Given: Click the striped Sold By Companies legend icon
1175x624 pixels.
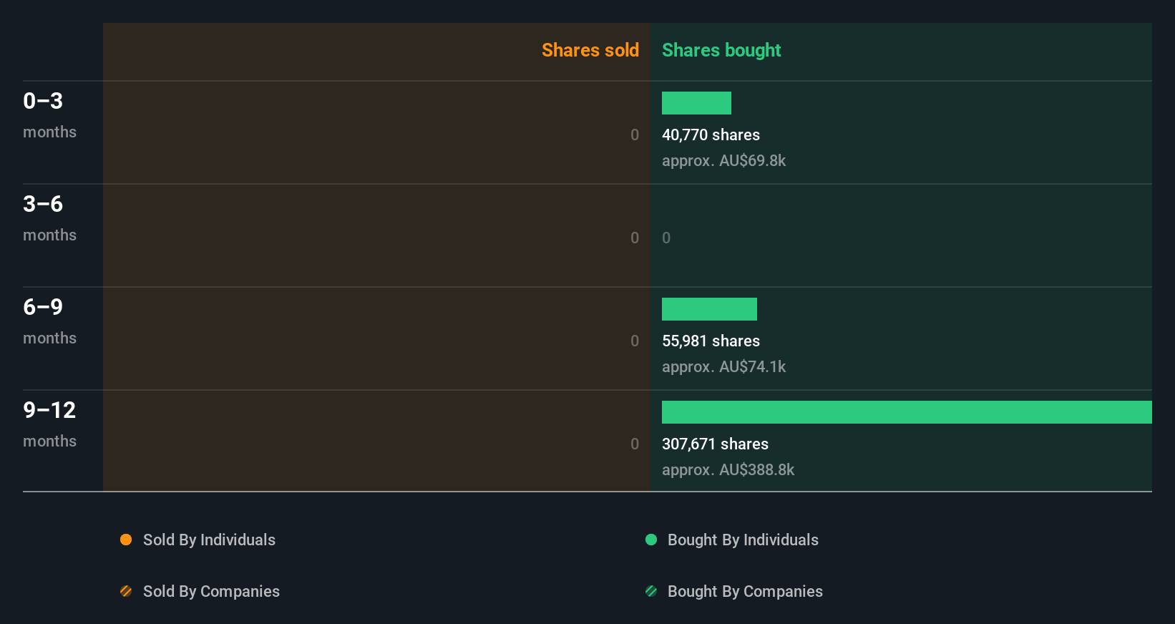Looking at the screenshot, I should (x=126, y=591).
